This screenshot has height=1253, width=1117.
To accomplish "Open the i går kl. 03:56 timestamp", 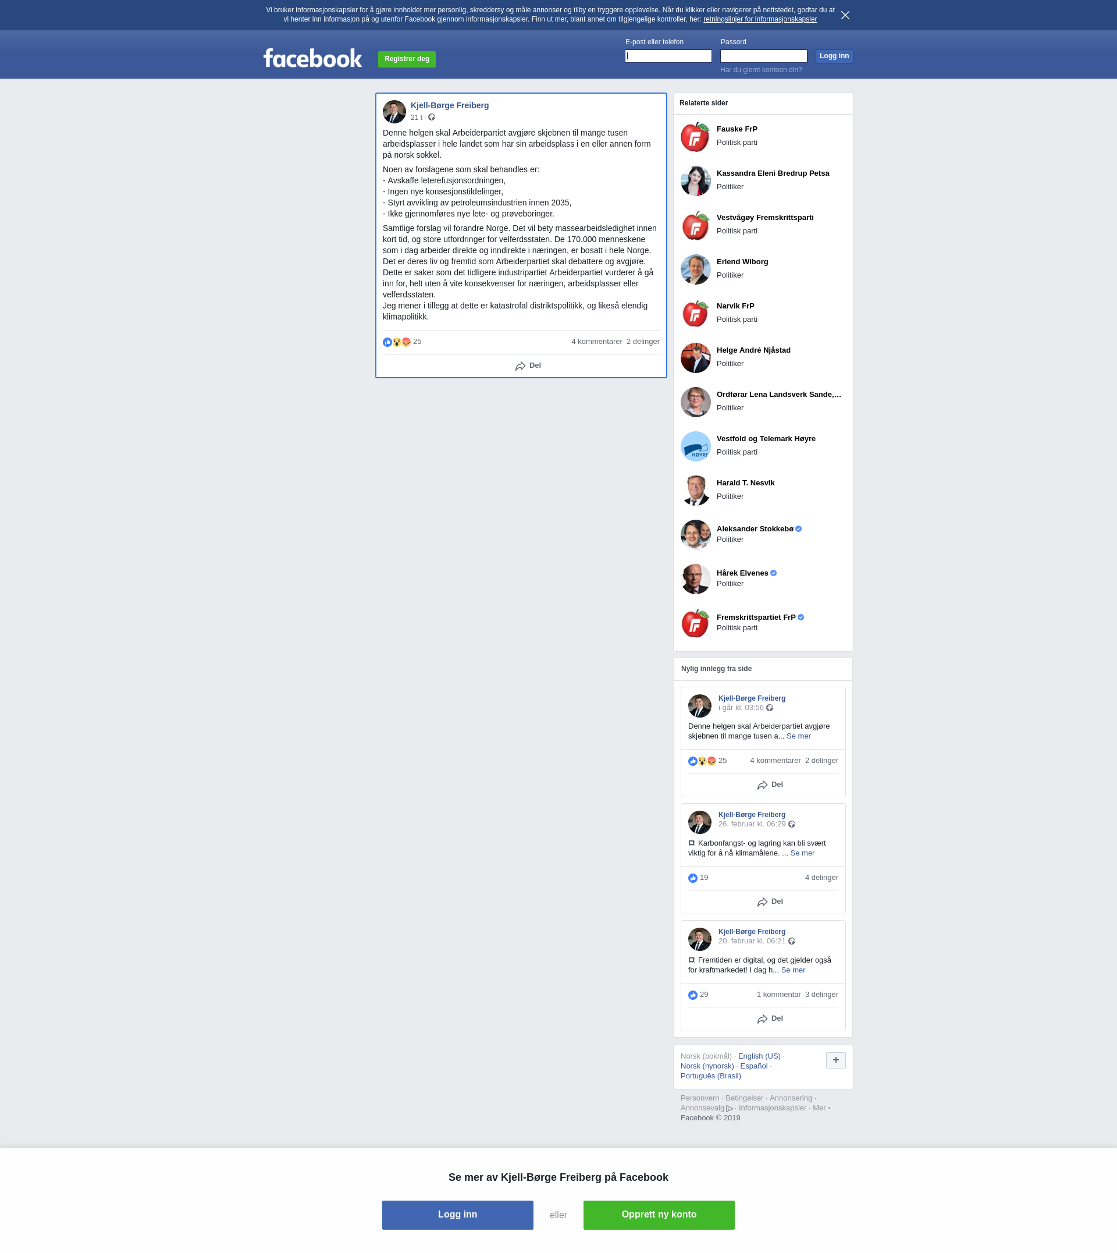I will (740, 707).
